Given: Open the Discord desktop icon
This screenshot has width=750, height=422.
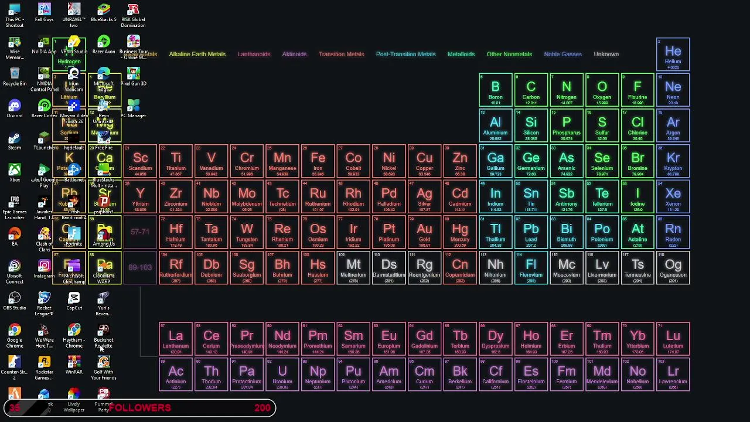Looking at the screenshot, I should tap(15, 109).
